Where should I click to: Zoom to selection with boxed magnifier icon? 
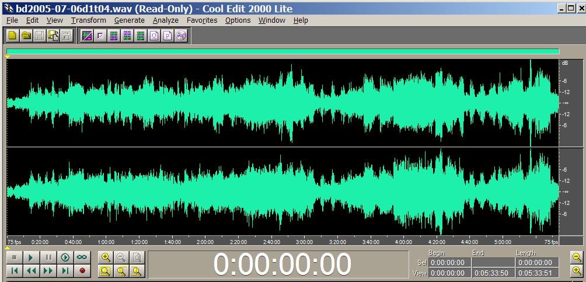(106, 270)
